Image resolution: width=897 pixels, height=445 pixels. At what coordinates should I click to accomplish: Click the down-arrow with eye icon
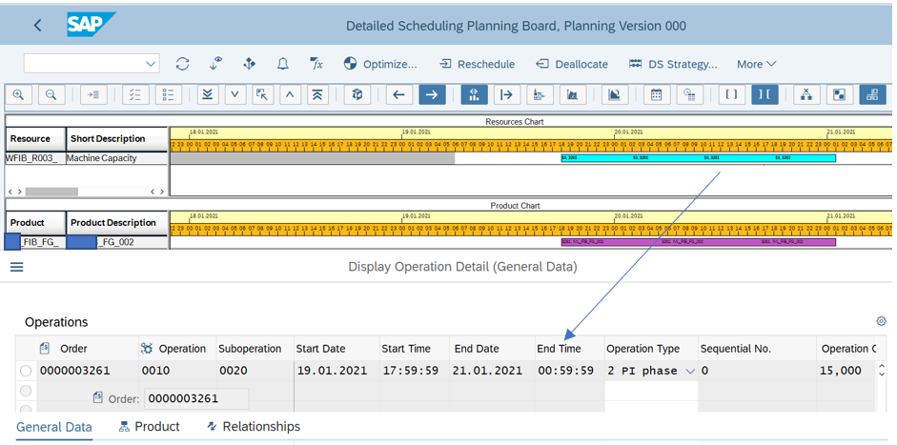click(x=215, y=64)
